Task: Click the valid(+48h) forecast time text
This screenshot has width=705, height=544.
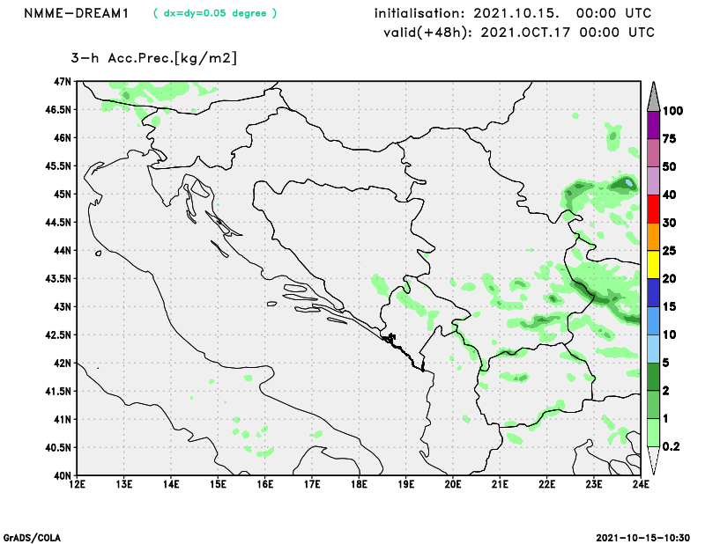Action: point(518,32)
